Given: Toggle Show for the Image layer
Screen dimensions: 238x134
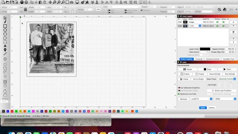Looking at the screenshot, I should point(223,22).
